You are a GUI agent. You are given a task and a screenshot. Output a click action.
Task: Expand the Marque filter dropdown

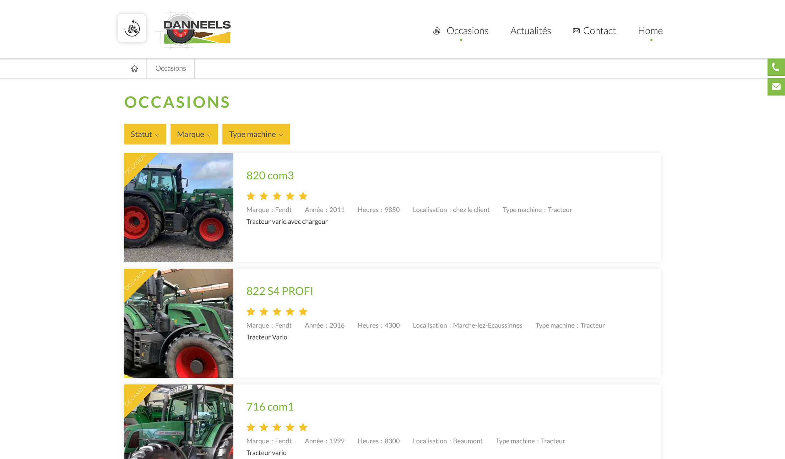point(194,134)
